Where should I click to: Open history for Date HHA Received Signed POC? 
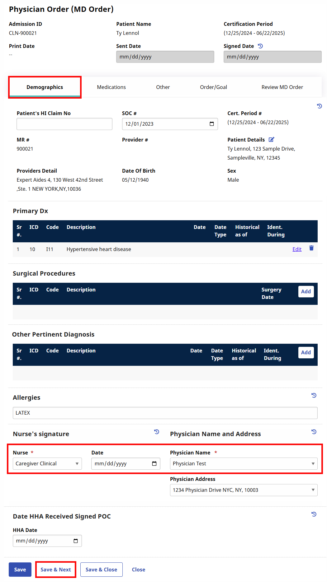point(314,514)
